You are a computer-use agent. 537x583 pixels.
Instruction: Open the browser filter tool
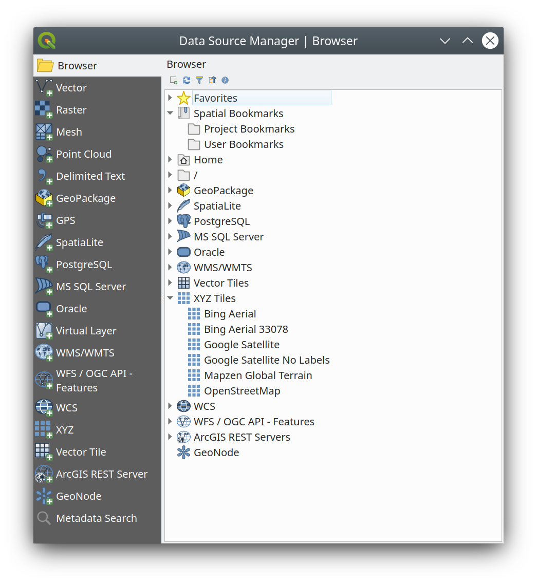(x=199, y=80)
